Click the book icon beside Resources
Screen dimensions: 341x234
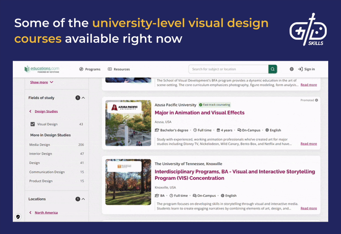click(x=110, y=69)
